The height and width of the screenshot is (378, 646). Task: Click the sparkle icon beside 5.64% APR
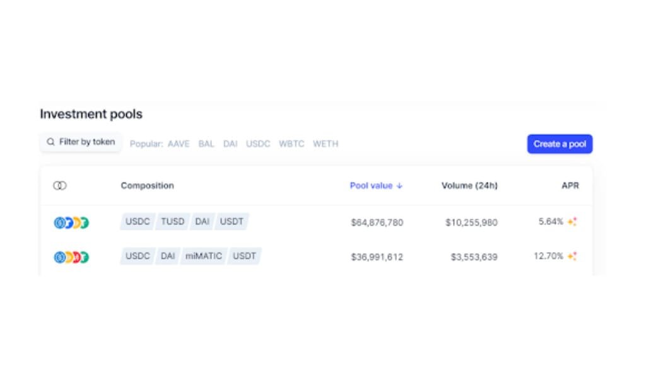pyautogui.click(x=572, y=222)
